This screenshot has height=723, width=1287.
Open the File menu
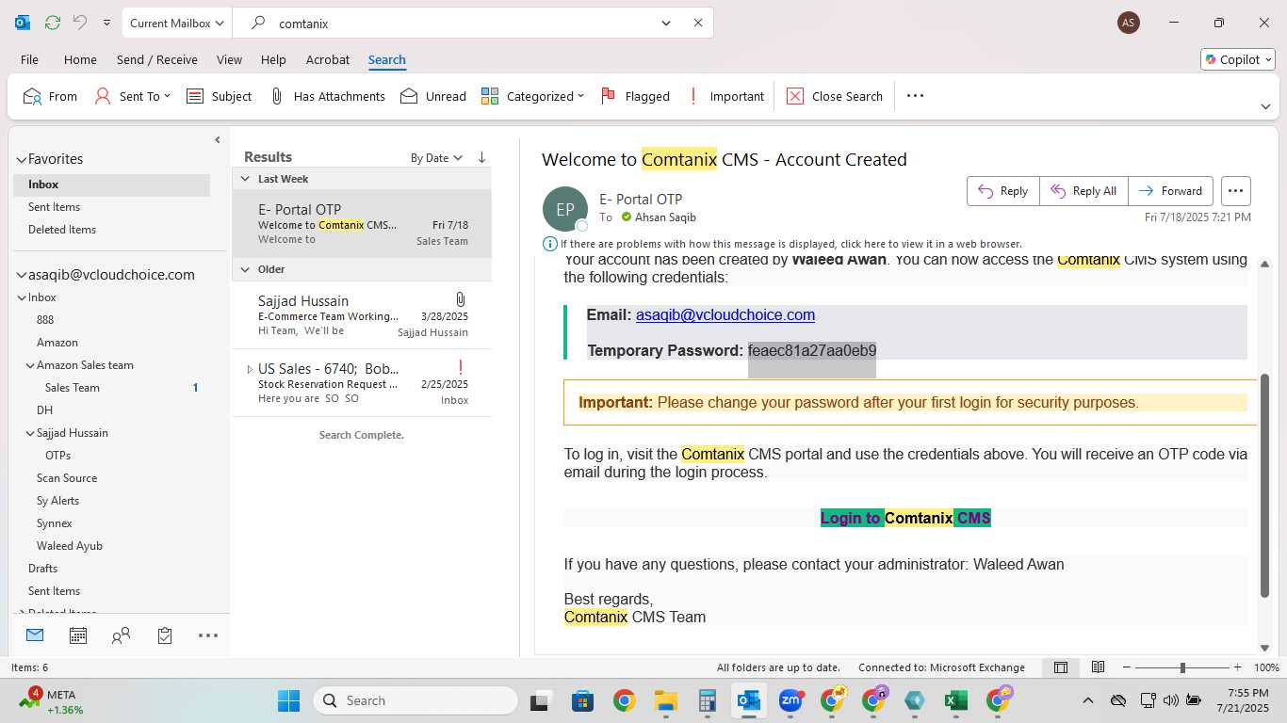(x=29, y=59)
